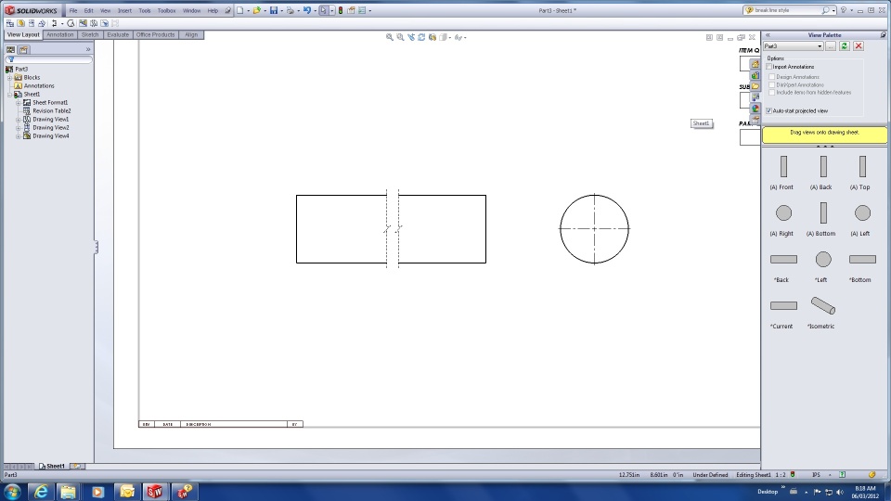Click the IPS unit system in status bar
Image resolution: width=891 pixels, height=501 pixels.
point(816,475)
